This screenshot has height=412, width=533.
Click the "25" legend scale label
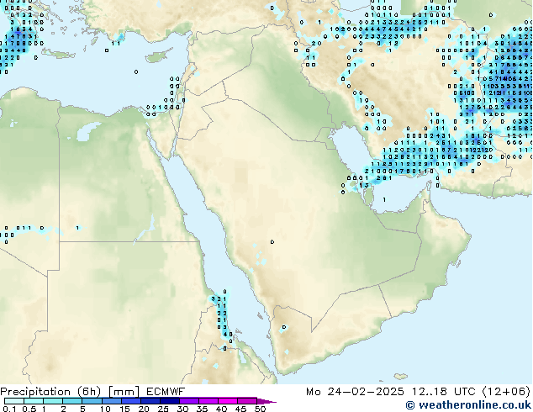(163, 409)
